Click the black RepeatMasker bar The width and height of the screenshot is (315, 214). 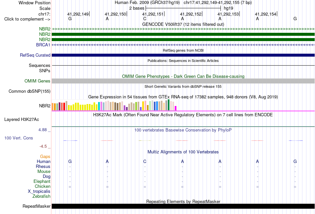pyautogui.click(x=183, y=206)
